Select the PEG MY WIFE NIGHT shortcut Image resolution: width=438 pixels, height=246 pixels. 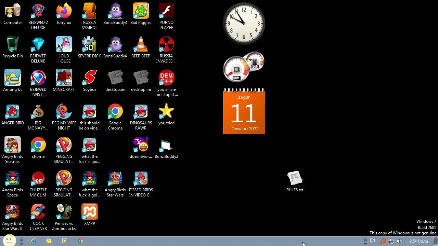click(x=64, y=117)
